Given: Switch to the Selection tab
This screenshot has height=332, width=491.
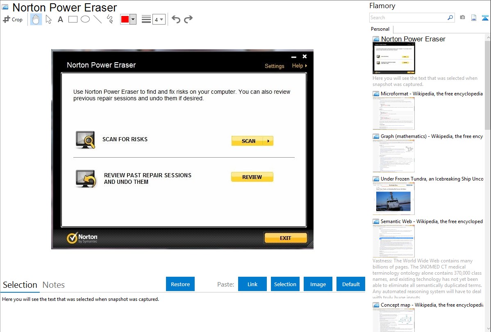Looking at the screenshot, I should tap(20, 285).
